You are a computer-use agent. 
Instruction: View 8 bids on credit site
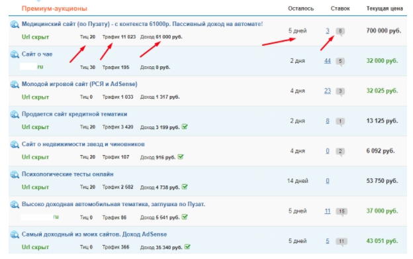coord(328,121)
